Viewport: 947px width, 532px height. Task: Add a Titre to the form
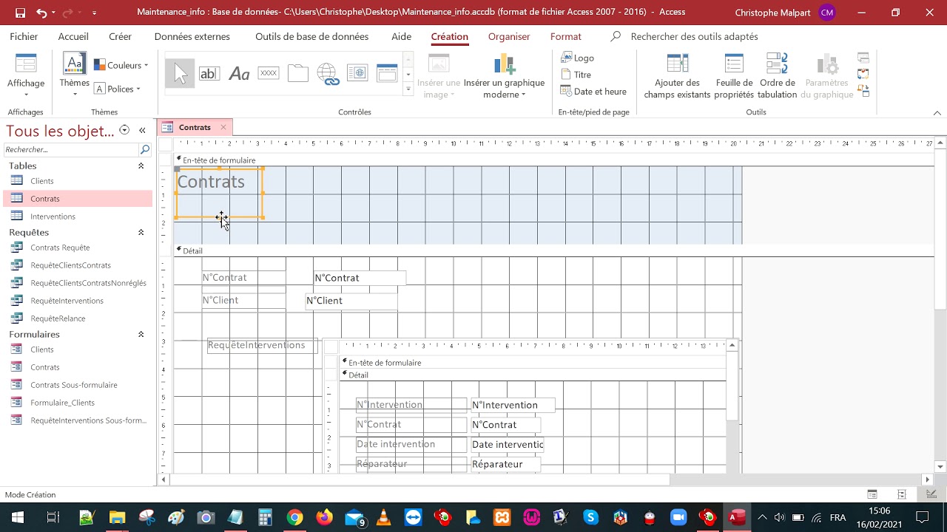pyautogui.click(x=576, y=75)
